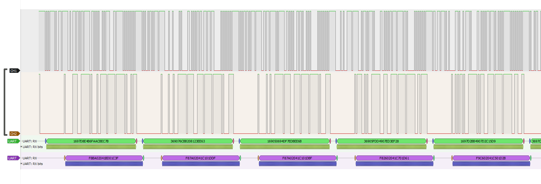The width and height of the screenshot is (541, 184).
Task: Expand the green decoder's UART: RX bits row
Action: coord(21,147)
